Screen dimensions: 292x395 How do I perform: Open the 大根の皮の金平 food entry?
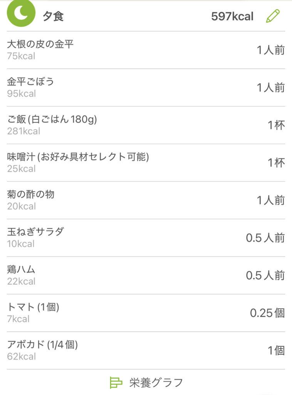pyautogui.click(x=40, y=44)
